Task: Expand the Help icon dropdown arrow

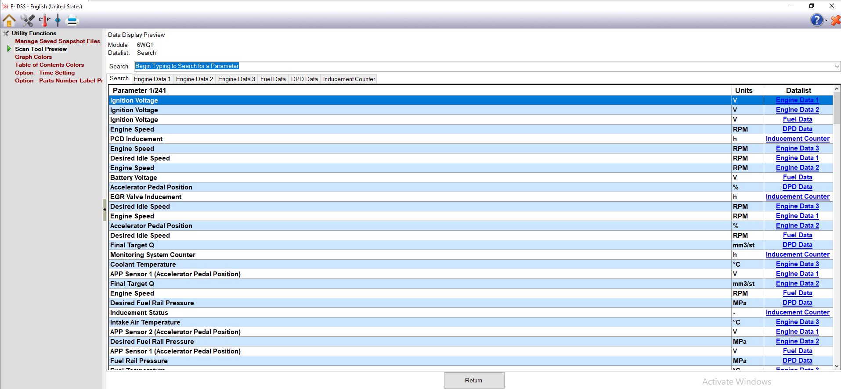Action: pyautogui.click(x=826, y=21)
